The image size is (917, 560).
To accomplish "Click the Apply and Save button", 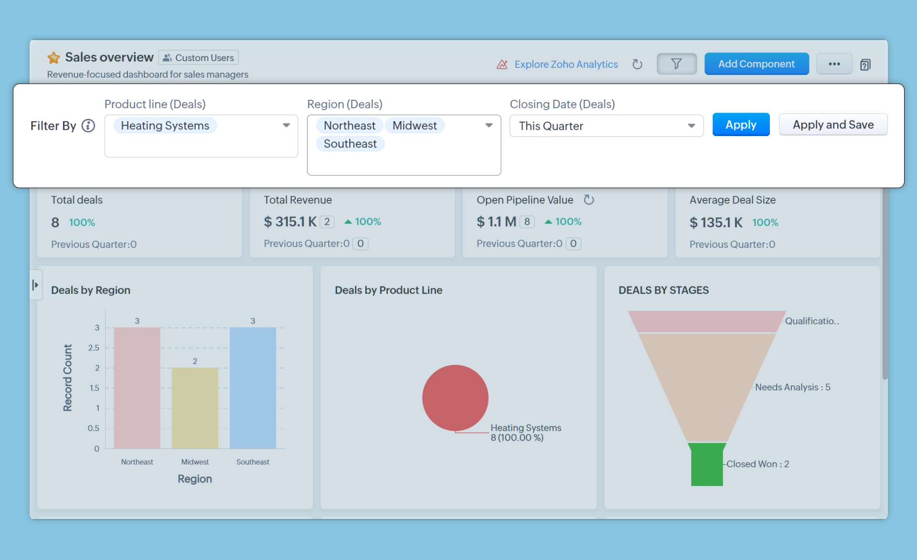I will 832,125.
